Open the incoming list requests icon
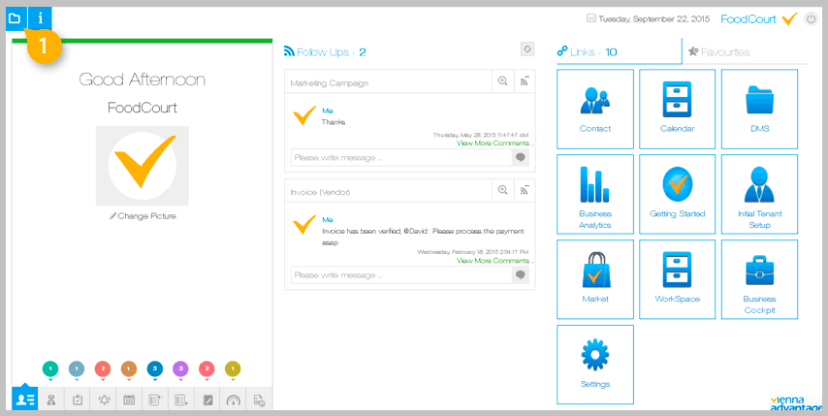 155,400
